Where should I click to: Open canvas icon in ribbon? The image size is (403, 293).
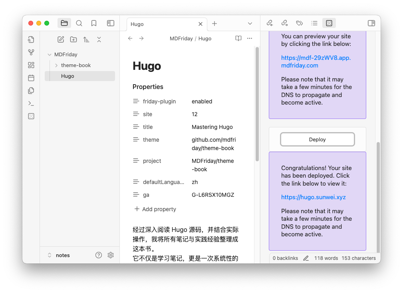[31, 65]
